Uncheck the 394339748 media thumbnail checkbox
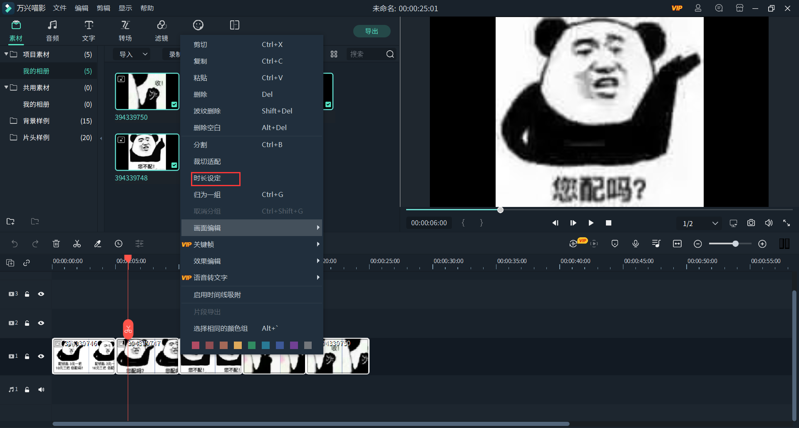The image size is (799, 428). click(174, 165)
